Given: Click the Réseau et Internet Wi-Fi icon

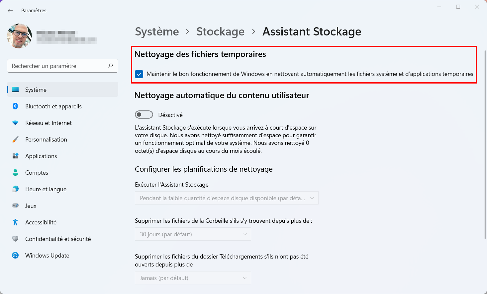Looking at the screenshot, I should pyautogui.click(x=15, y=123).
